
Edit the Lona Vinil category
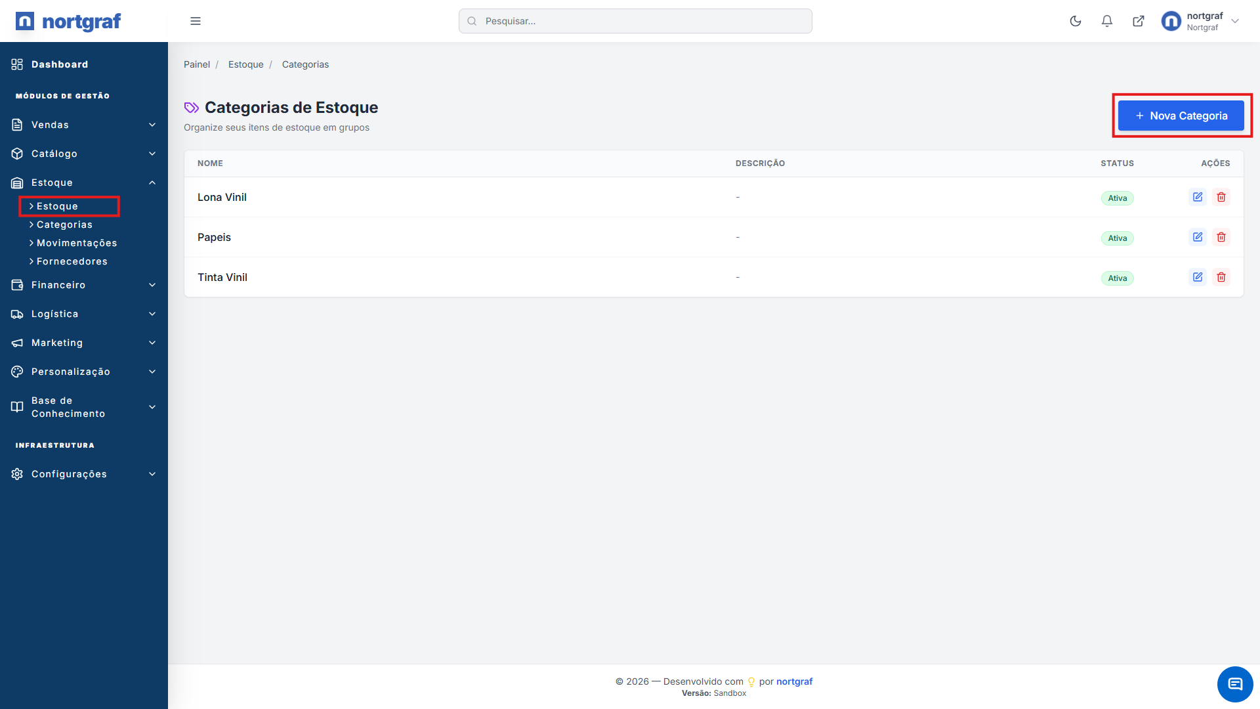tap(1197, 197)
